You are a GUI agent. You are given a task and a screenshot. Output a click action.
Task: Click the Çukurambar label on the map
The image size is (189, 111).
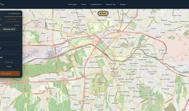(76, 86)
